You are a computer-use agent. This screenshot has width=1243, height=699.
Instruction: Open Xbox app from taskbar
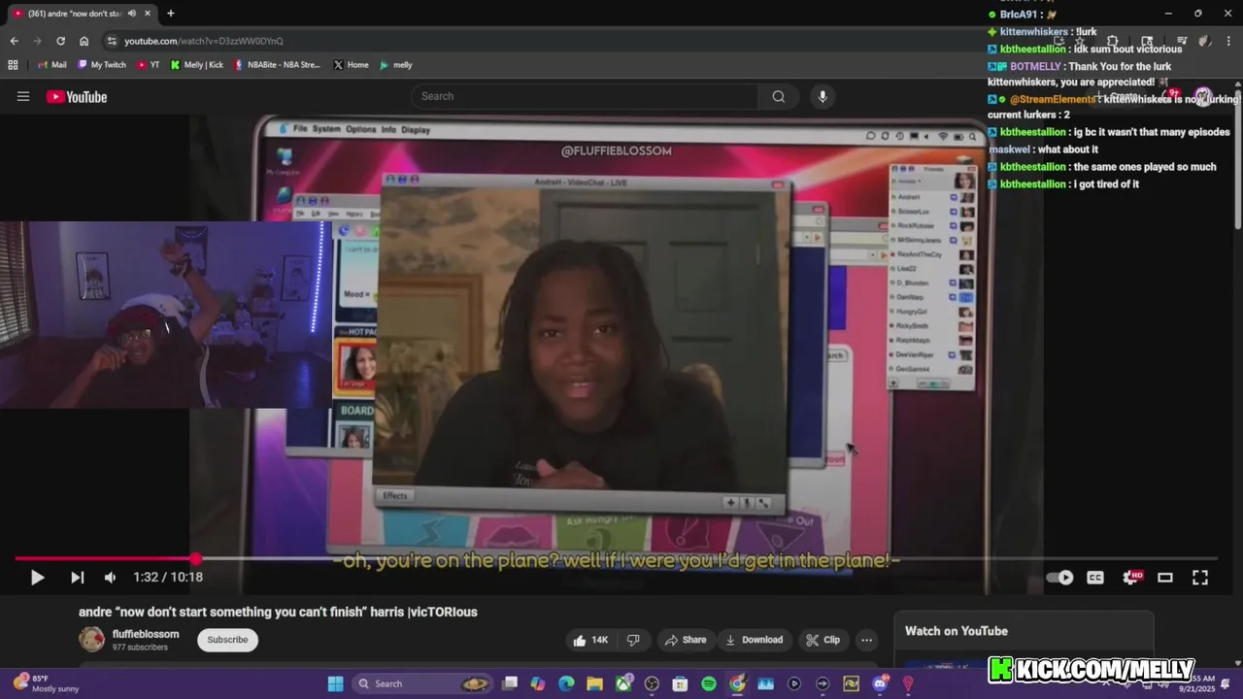point(623,683)
